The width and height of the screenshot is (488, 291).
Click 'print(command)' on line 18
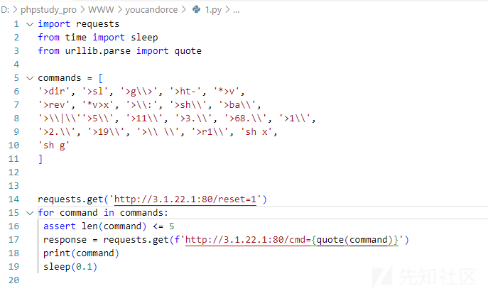point(81,253)
